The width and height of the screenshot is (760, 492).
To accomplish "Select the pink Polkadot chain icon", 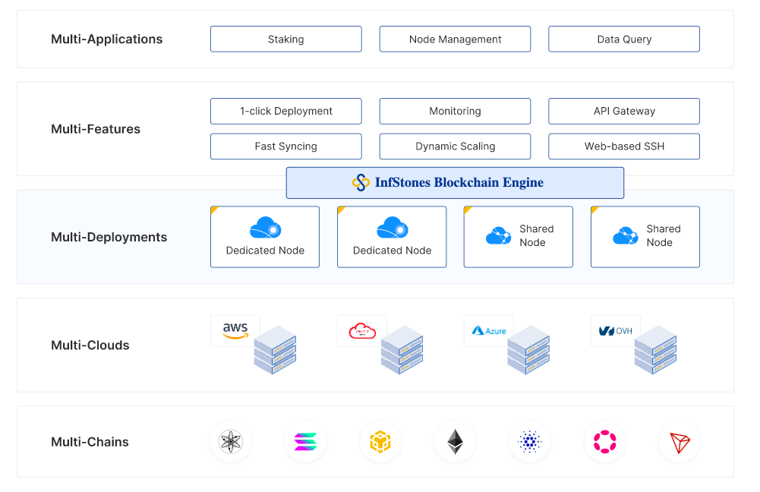I will pos(604,442).
